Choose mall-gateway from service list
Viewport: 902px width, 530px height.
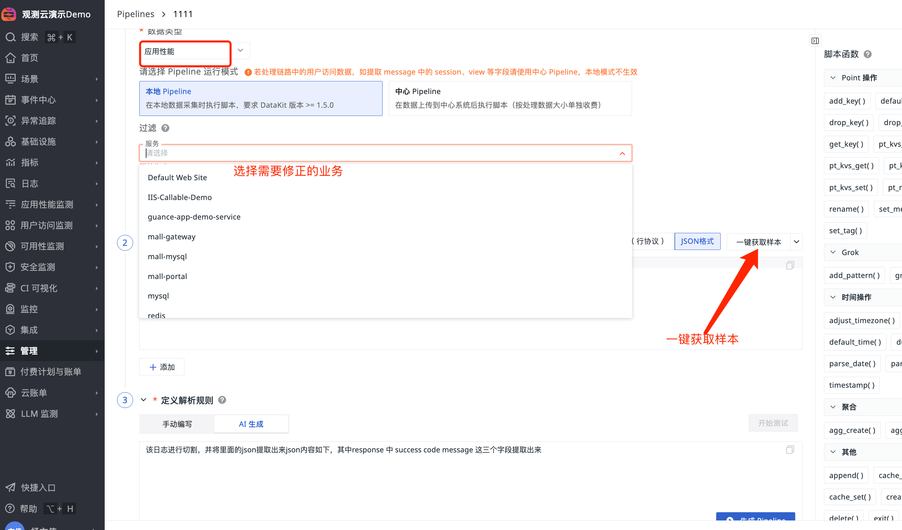171,237
